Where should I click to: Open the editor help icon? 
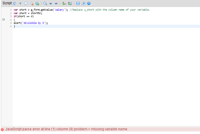click(89, 3)
